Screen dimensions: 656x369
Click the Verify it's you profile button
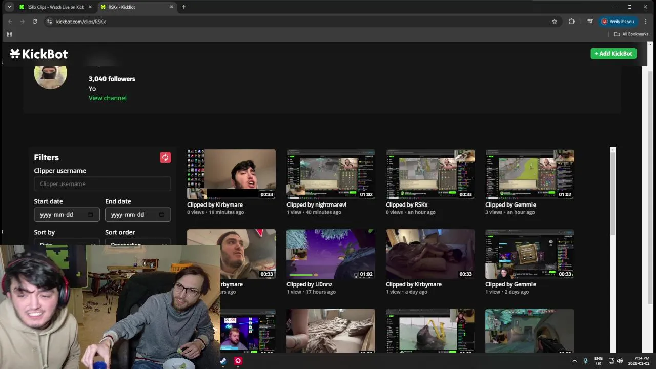pyautogui.click(x=618, y=22)
